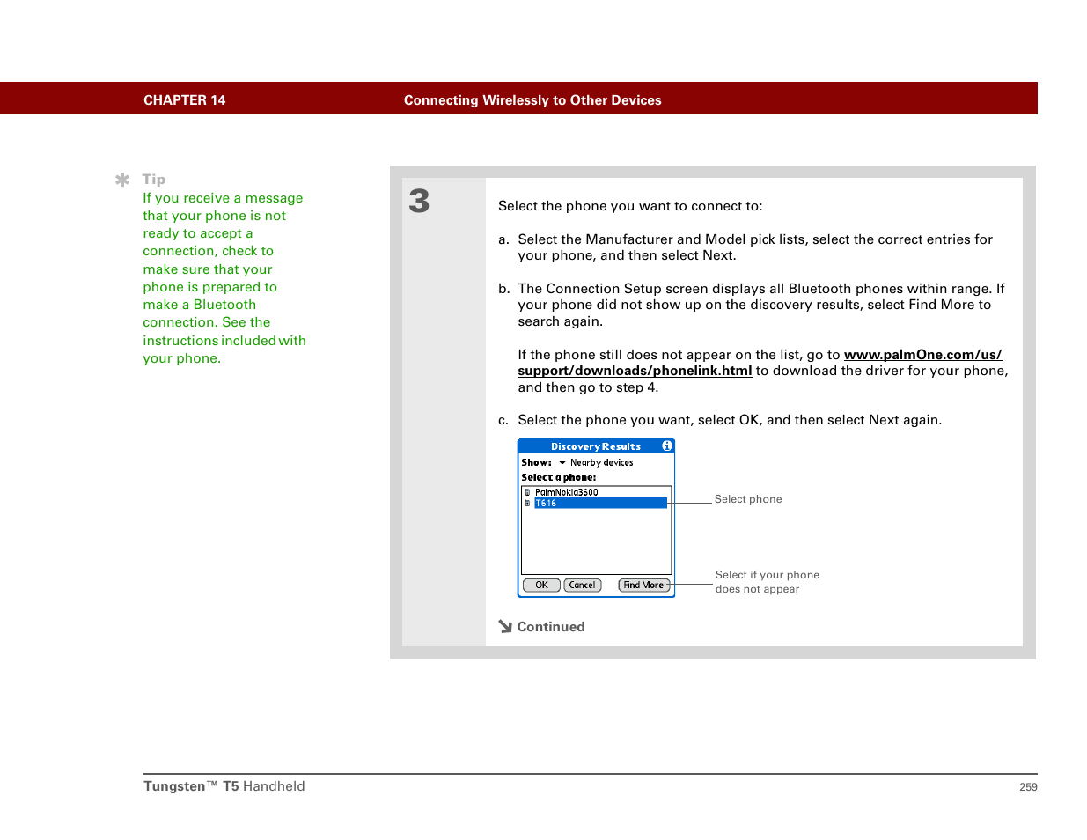Click the Select a phone: label
The width and height of the screenshot is (1087, 840).
559,477
